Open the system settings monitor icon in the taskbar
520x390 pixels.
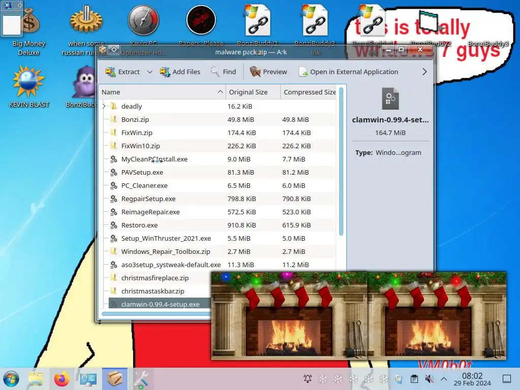pos(88,379)
